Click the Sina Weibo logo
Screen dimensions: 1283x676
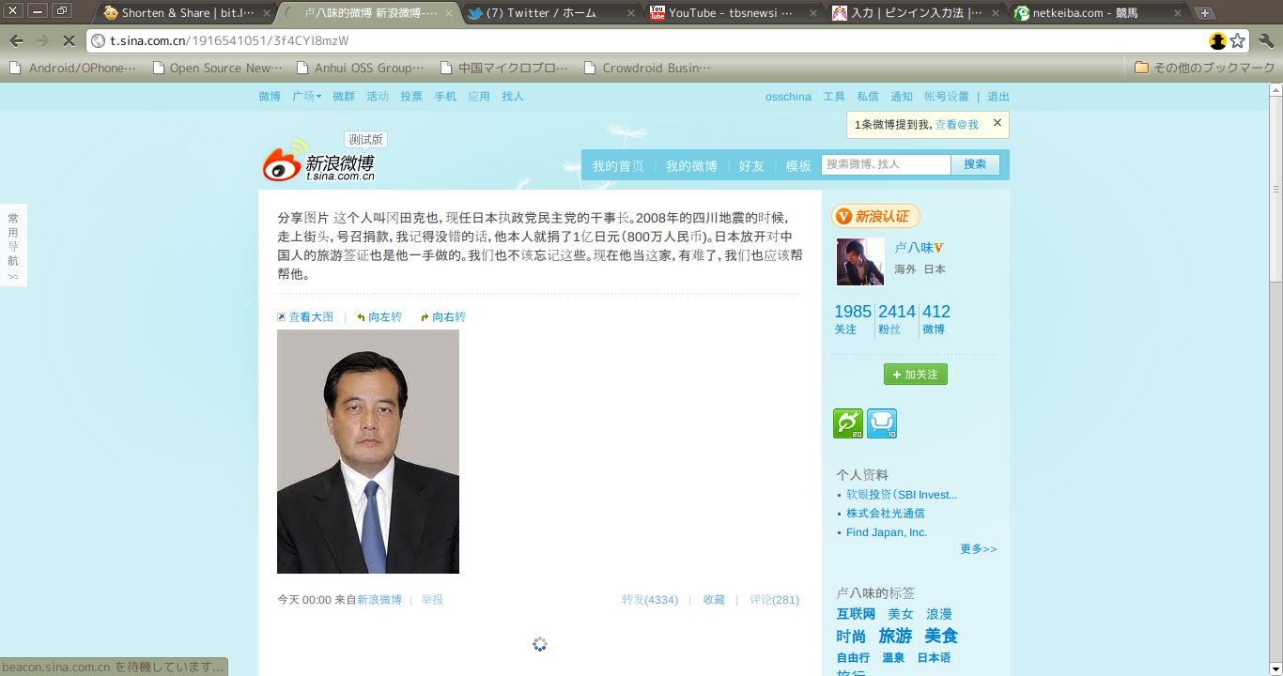pyautogui.click(x=318, y=161)
